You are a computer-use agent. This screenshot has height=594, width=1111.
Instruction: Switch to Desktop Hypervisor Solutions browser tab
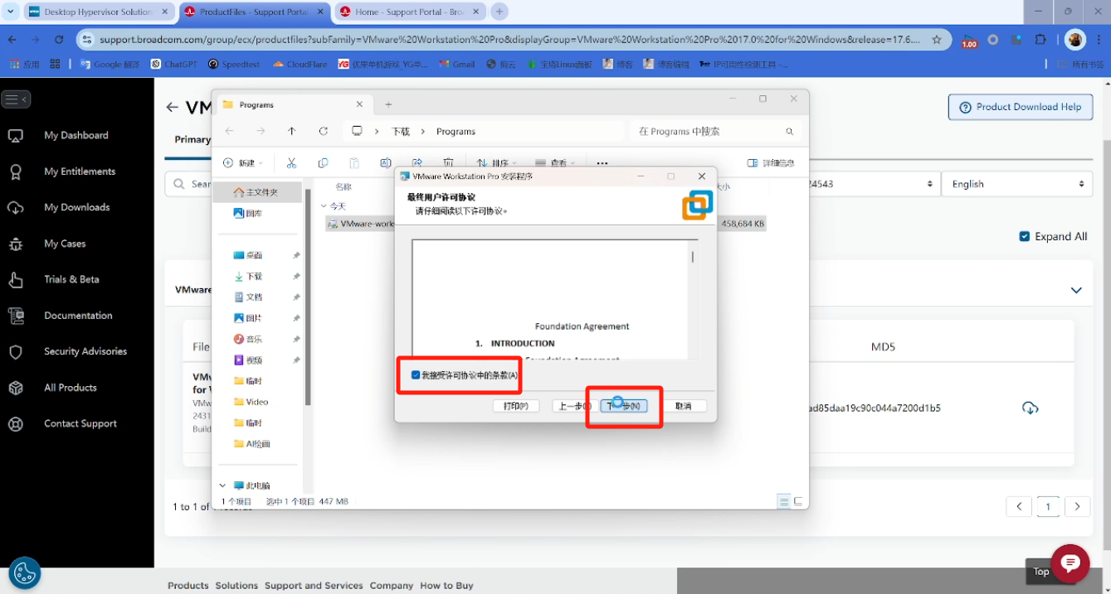click(98, 12)
